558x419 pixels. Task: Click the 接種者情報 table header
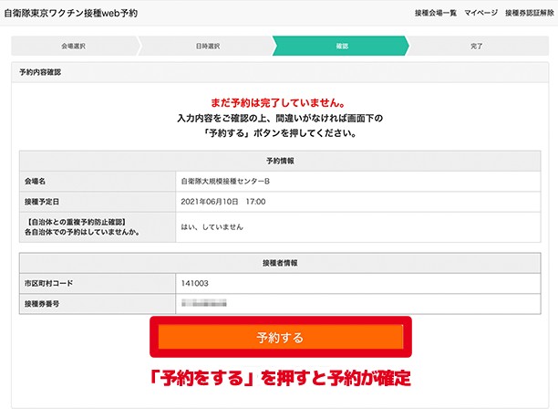[x=280, y=263]
